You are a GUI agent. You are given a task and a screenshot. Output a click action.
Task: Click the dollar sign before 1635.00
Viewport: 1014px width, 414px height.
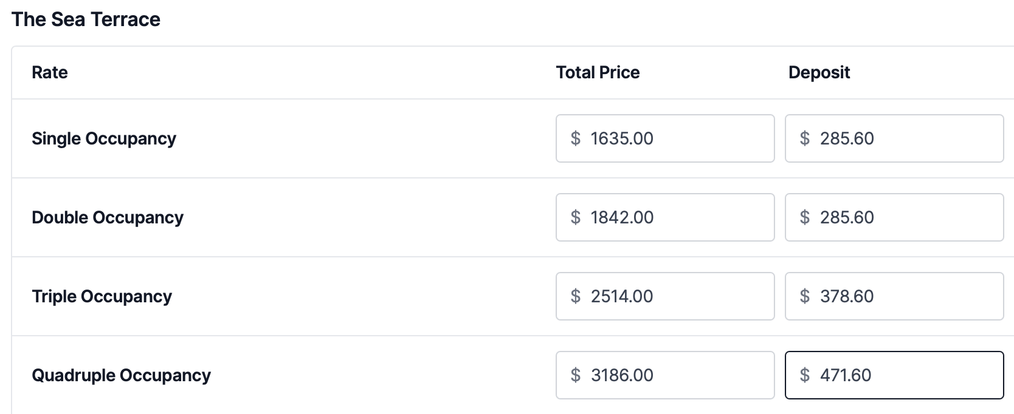pyautogui.click(x=575, y=138)
